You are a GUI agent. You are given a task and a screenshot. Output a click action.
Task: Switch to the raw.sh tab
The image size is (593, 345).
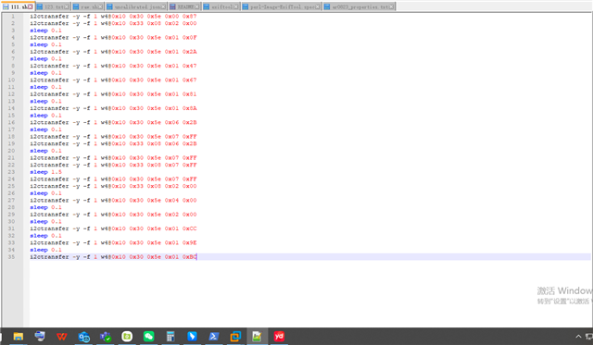[89, 6]
